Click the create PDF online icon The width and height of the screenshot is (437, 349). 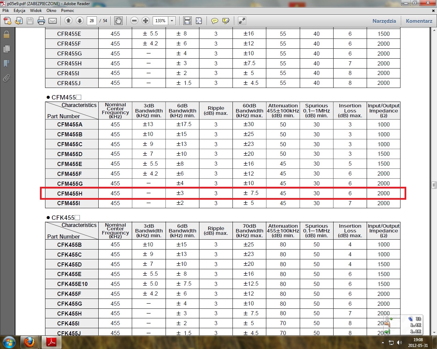tap(8, 21)
